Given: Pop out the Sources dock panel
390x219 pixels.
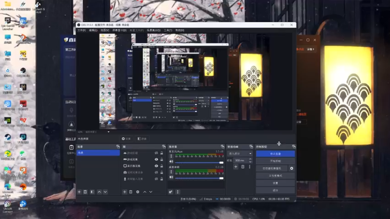Looking at the screenshot, I should coord(164,147).
